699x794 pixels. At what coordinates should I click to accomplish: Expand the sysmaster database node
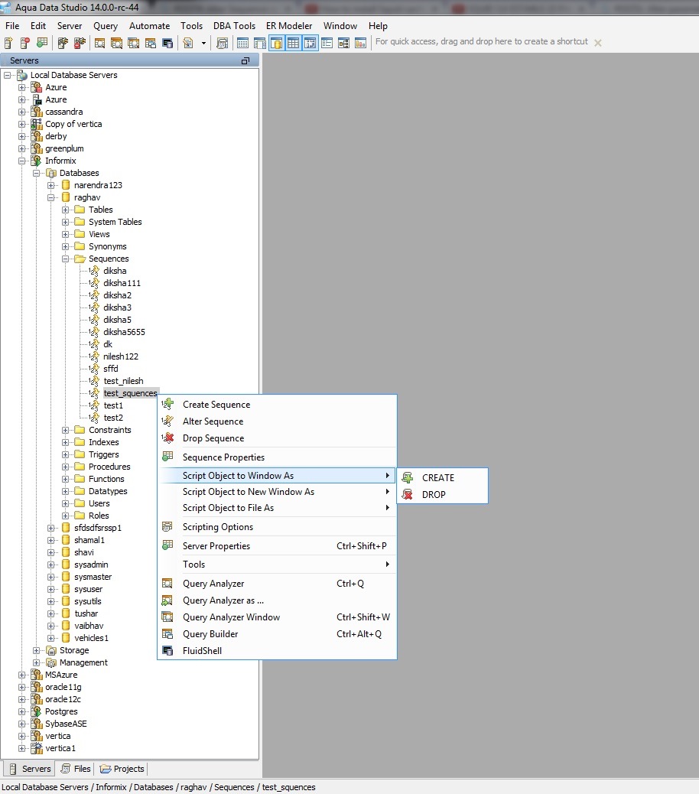(x=50, y=578)
